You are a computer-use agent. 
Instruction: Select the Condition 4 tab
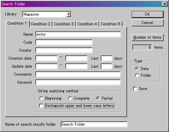point(87,24)
